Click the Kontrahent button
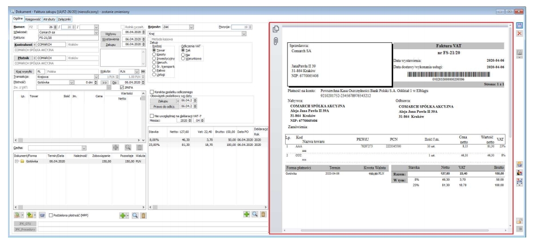Screen dimensions: 533x242 click(x=23, y=45)
